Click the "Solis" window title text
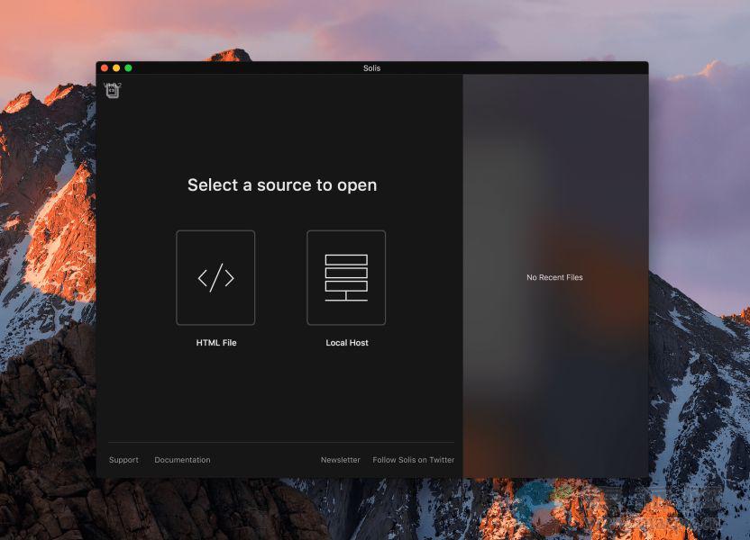This screenshot has height=540, width=750. (371, 68)
